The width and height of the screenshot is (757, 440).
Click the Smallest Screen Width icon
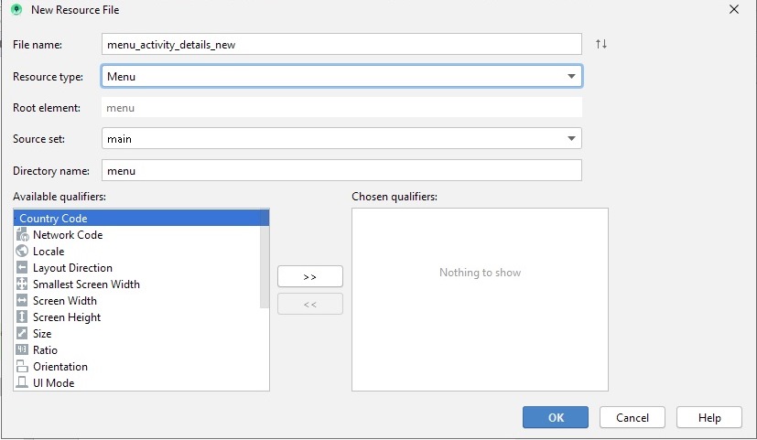click(23, 284)
